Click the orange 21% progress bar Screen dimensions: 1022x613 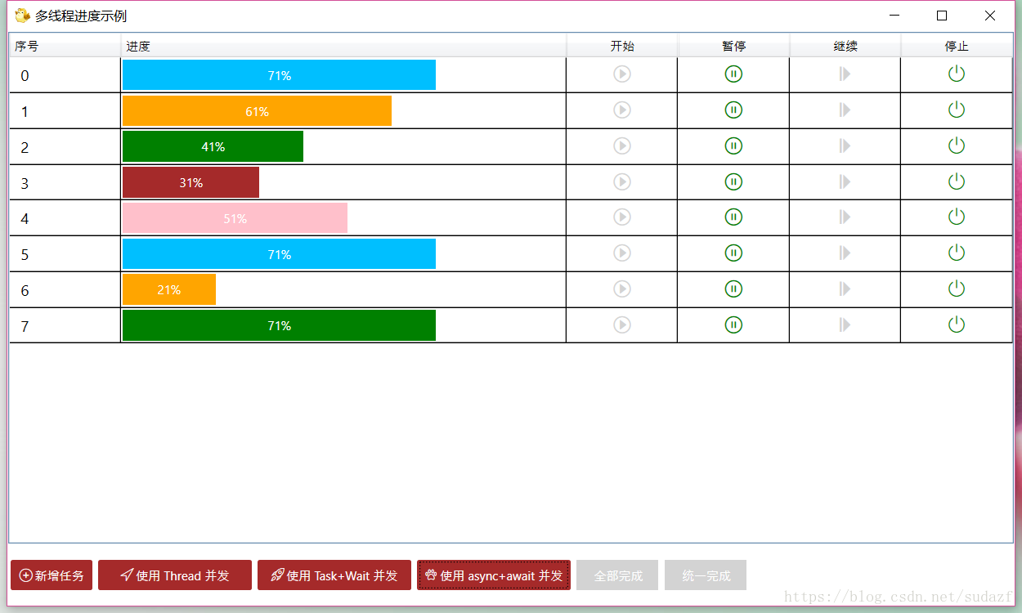[x=169, y=289]
